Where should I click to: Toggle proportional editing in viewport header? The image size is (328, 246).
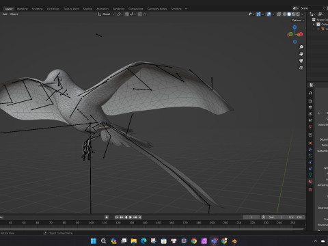[140, 14]
